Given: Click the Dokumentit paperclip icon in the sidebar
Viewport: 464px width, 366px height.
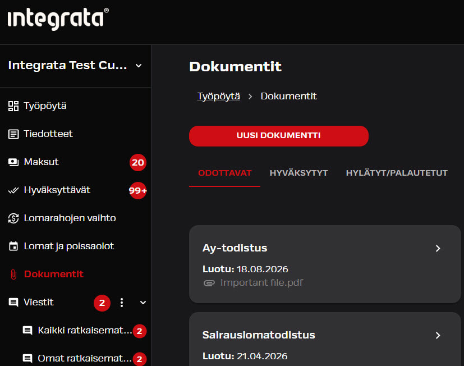Looking at the screenshot, I should 13,274.
